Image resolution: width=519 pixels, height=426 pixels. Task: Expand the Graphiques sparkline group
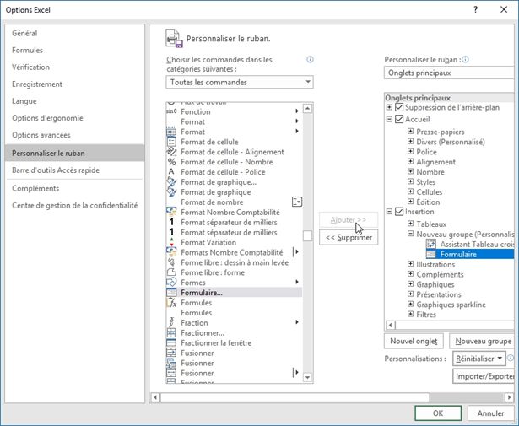(x=410, y=304)
